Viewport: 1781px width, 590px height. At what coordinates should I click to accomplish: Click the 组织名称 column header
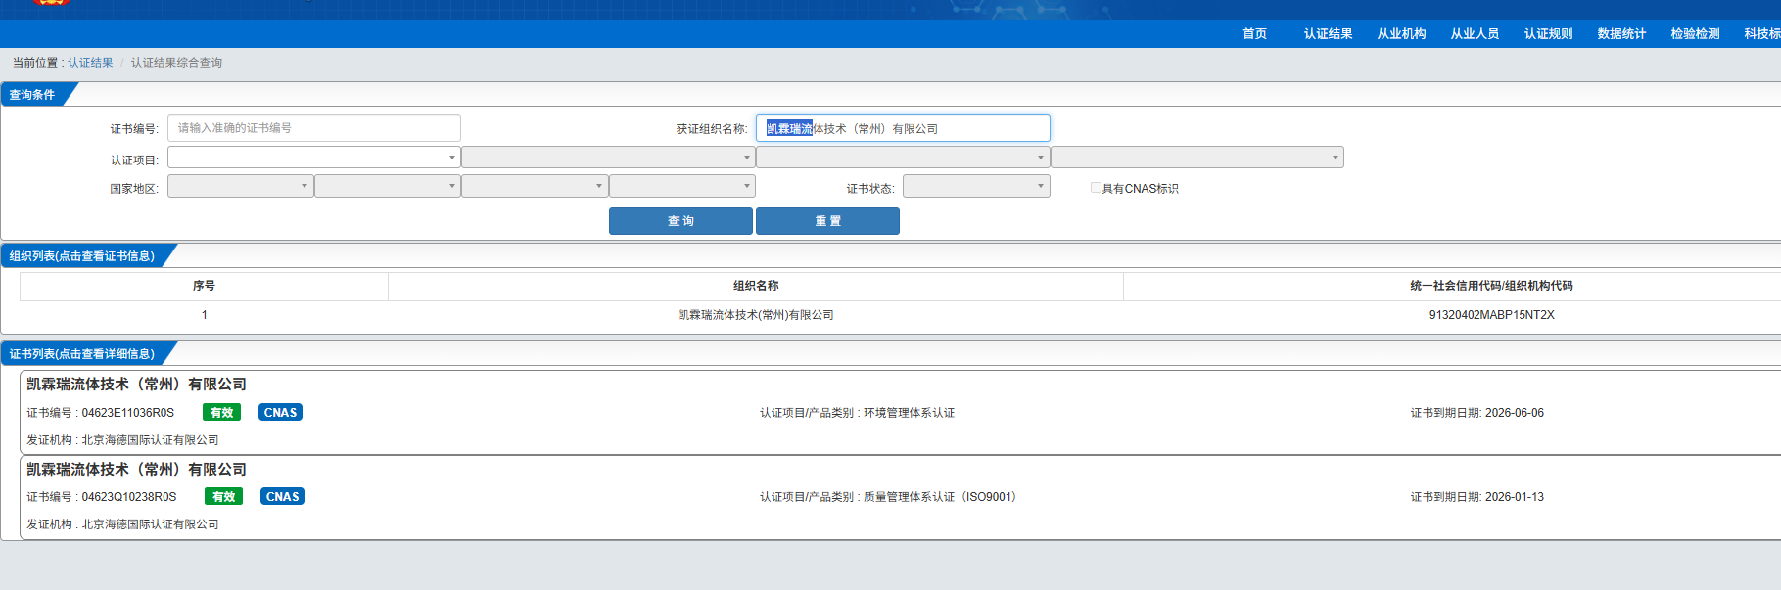pos(756,286)
